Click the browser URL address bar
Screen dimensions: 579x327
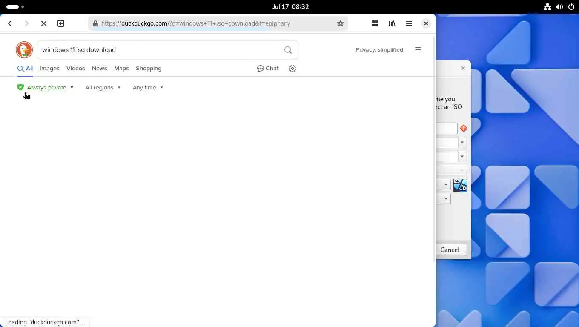(x=217, y=23)
